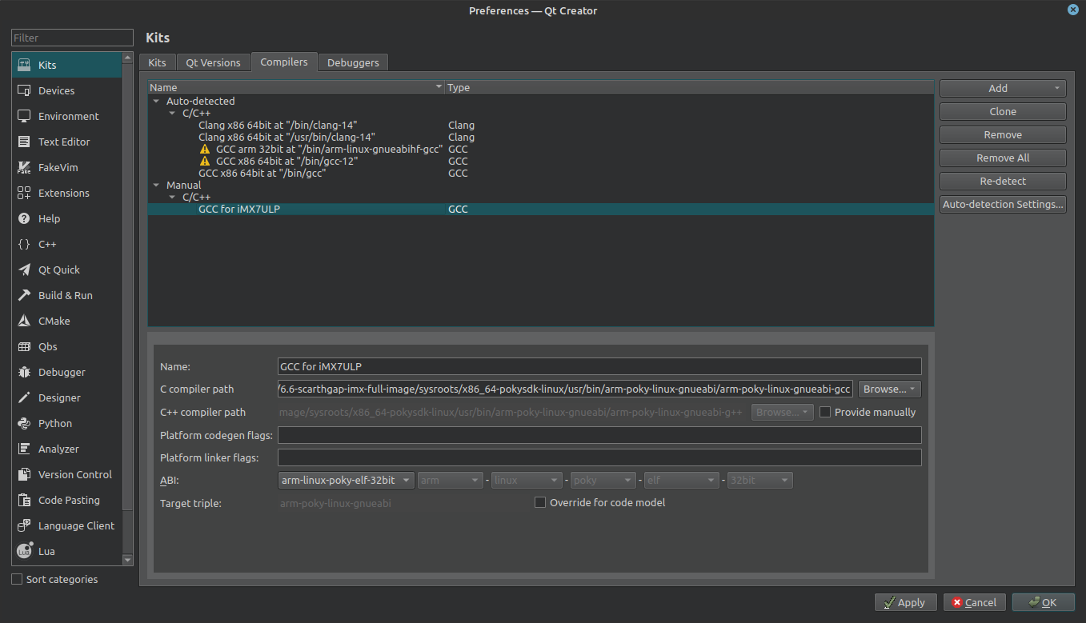Click the Re-detect button

click(1003, 181)
